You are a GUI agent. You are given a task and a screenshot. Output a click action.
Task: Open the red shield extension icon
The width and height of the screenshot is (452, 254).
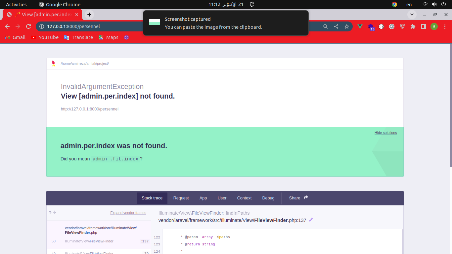pos(402,26)
